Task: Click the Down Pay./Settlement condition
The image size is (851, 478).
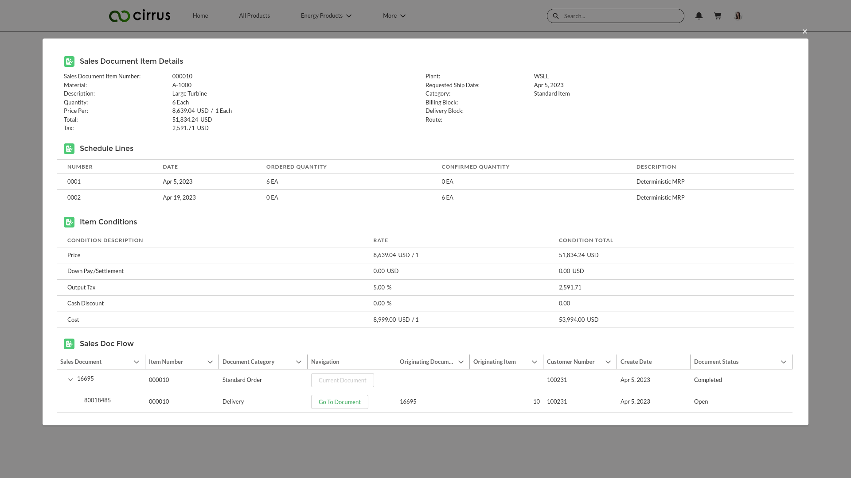Action: tap(95, 271)
